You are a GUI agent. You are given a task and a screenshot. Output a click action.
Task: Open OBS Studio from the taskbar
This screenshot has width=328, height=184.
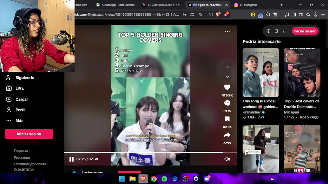coord(186,179)
